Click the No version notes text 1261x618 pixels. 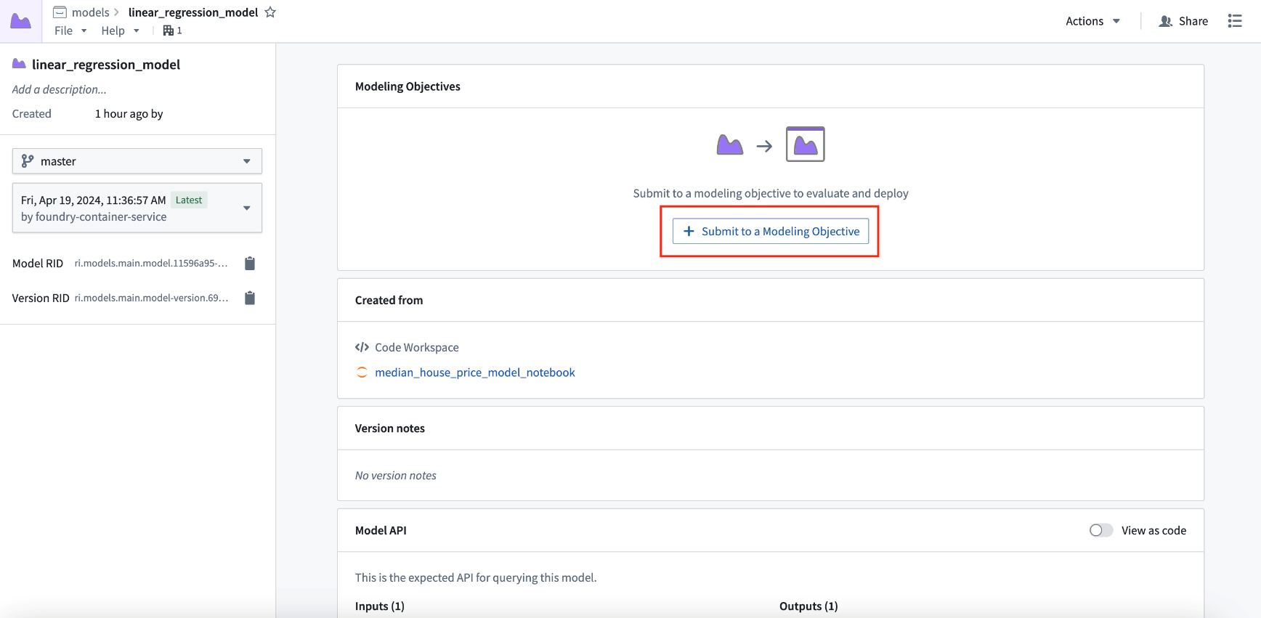point(396,476)
